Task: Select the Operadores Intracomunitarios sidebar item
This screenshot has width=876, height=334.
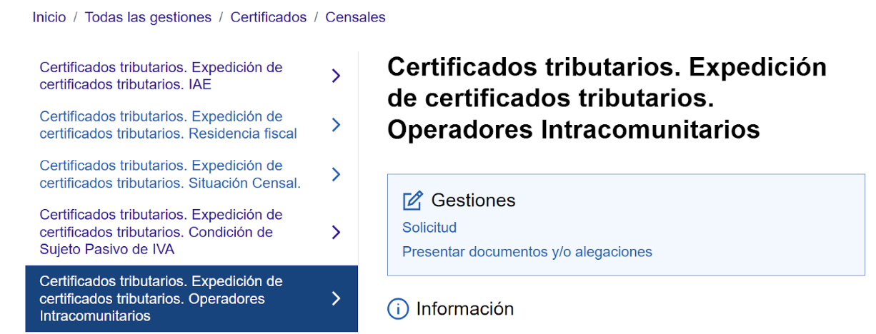Action: click(x=191, y=298)
